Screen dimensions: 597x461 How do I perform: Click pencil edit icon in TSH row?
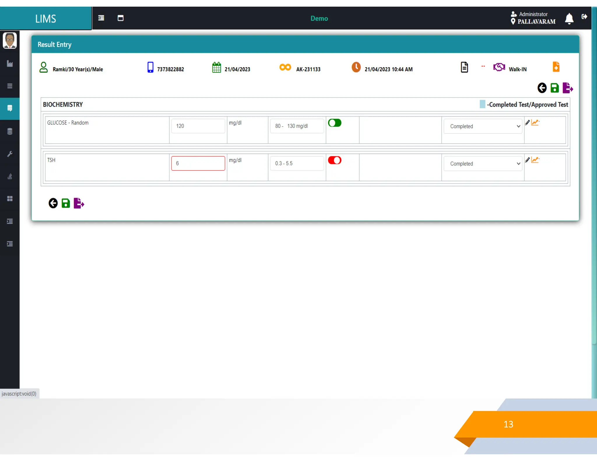527,160
